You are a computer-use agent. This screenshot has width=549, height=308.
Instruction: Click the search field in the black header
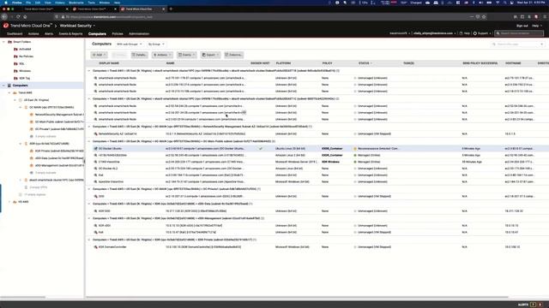(x=520, y=33)
